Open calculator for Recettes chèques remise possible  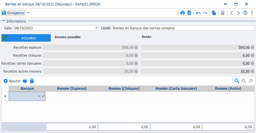pos(136,55)
